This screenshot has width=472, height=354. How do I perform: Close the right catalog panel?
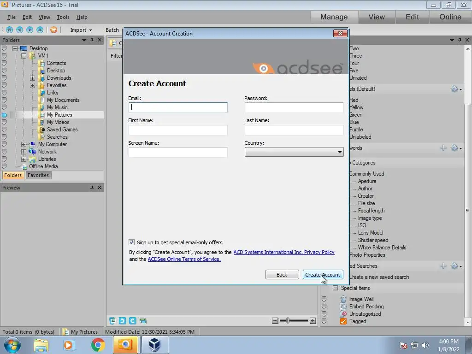(x=467, y=40)
